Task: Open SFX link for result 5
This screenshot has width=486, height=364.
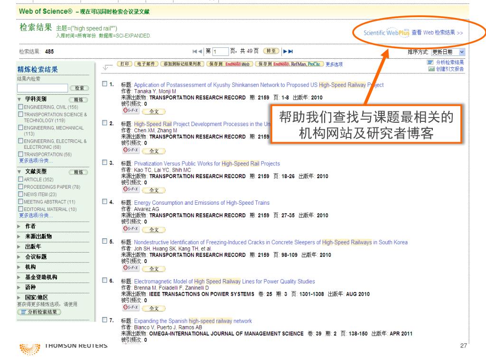Action: [x=131, y=268]
